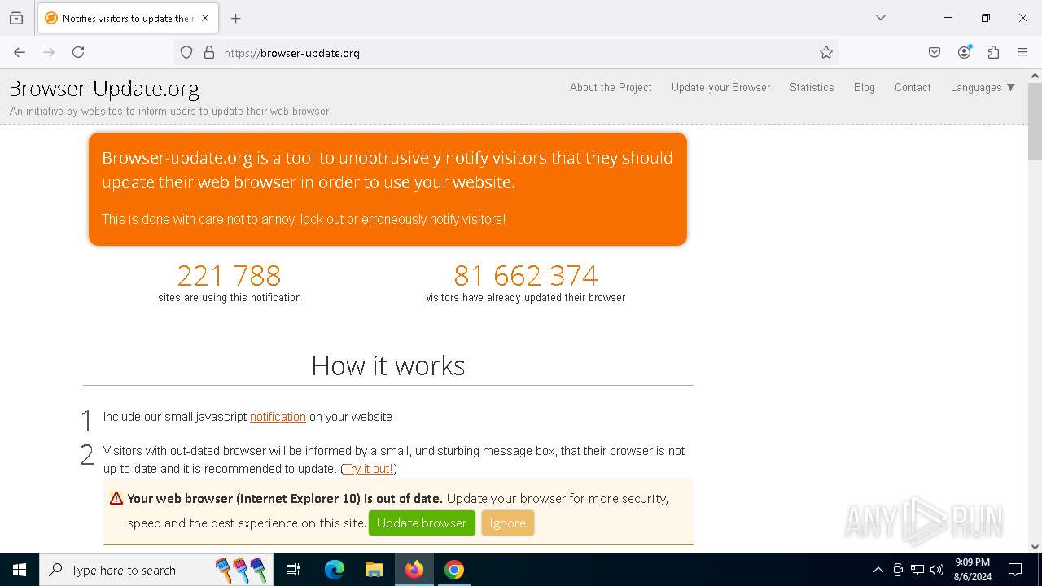Go back with the back arrow
Image resolution: width=1042 pixels, height=586 pixels.
click(x=20, y=52)
